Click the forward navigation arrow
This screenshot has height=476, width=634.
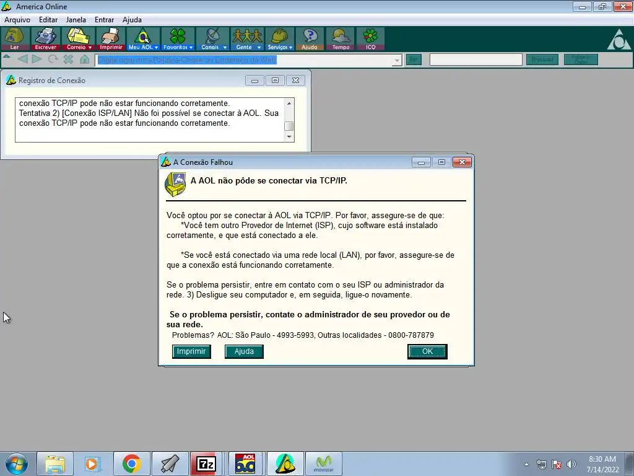pyautogui.click(x=37, y=59)
